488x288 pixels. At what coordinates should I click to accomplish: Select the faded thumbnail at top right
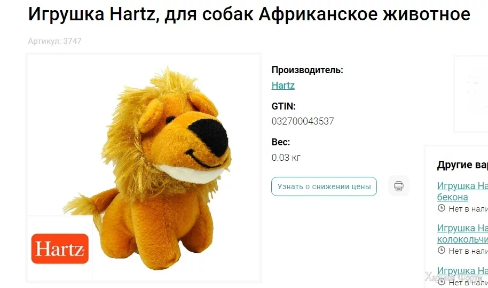[x=471, y=94]
